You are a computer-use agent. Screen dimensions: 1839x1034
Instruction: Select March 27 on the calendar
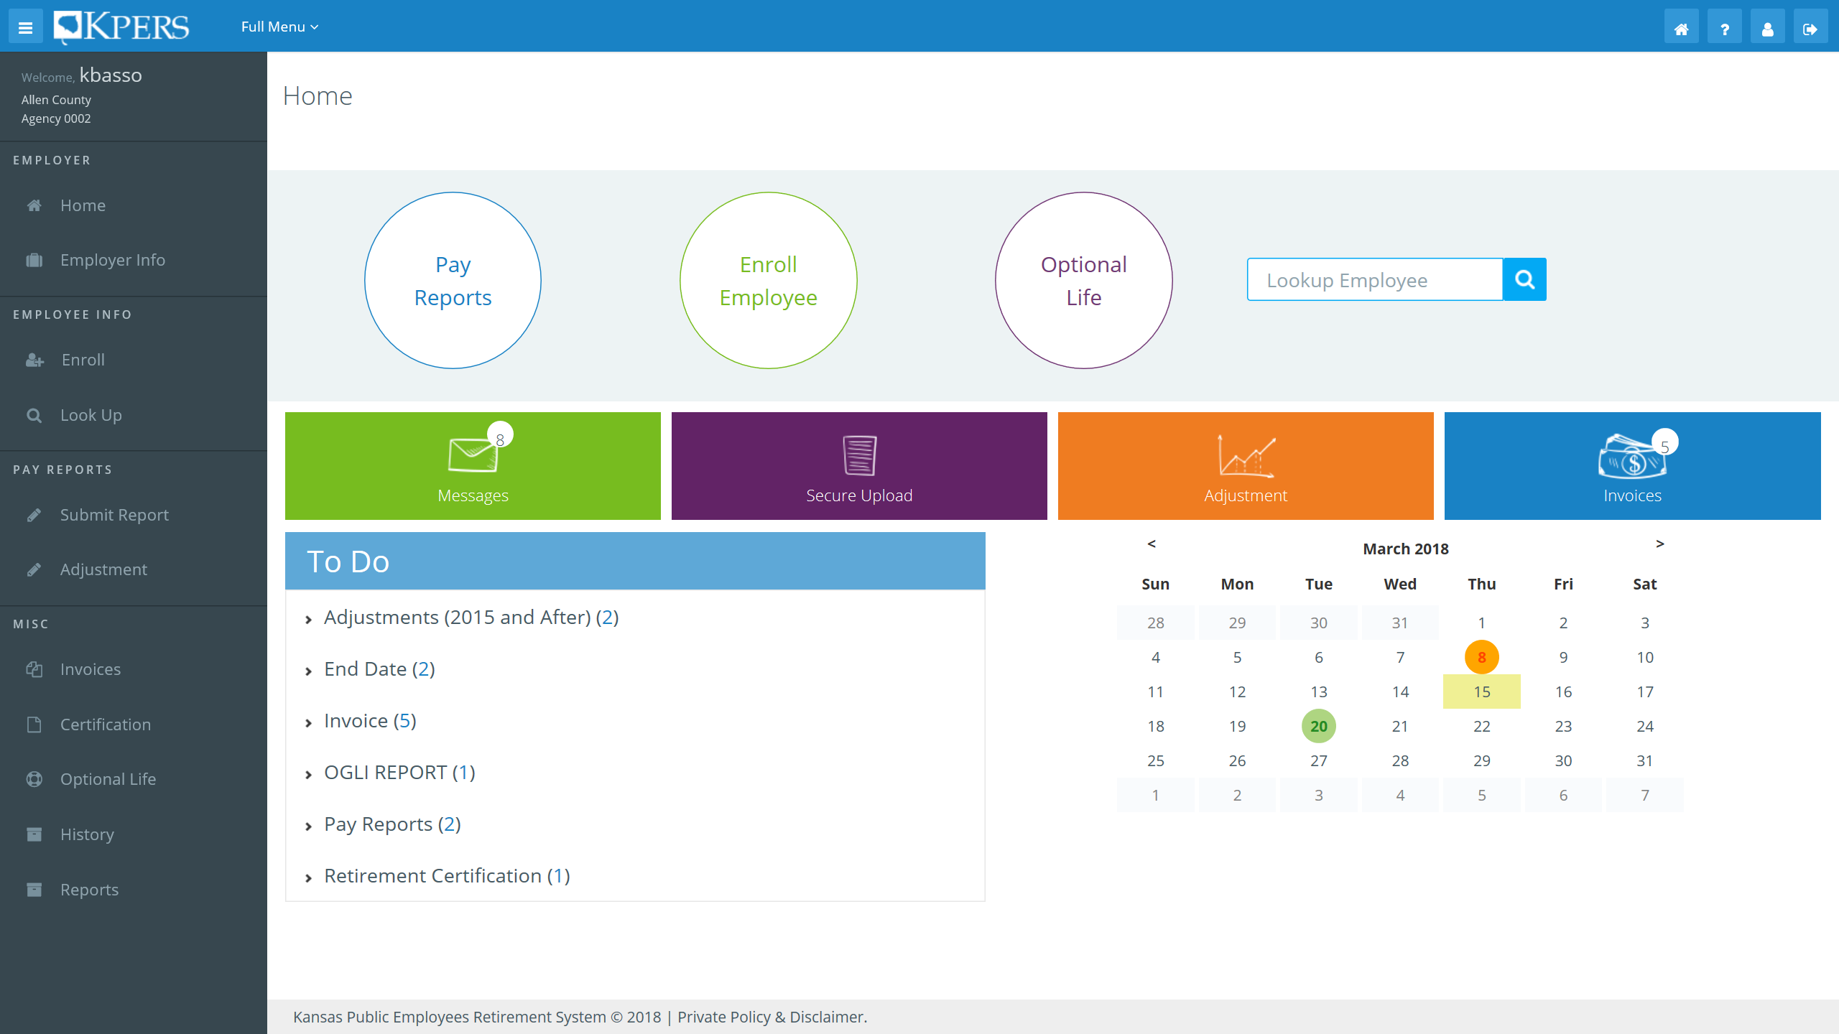pos(1318,760)
